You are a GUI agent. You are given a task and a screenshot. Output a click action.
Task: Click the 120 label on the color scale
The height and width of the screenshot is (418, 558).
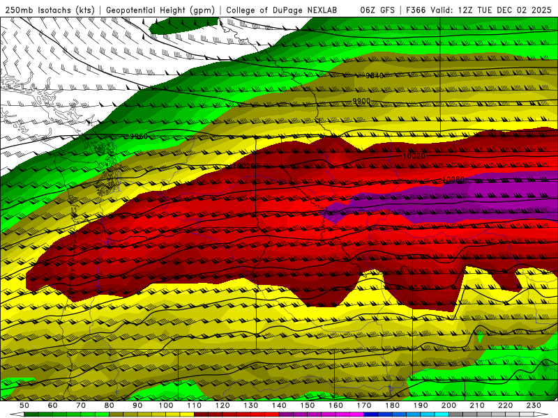point(223,405)
